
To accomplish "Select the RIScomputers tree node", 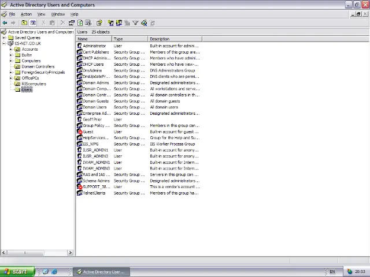I will point(34,84).
